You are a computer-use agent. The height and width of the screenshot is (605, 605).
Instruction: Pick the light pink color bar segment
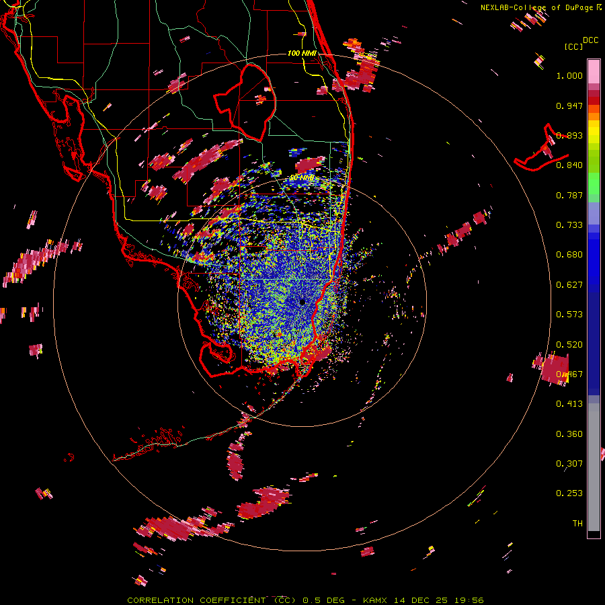[x=594, y=71]
